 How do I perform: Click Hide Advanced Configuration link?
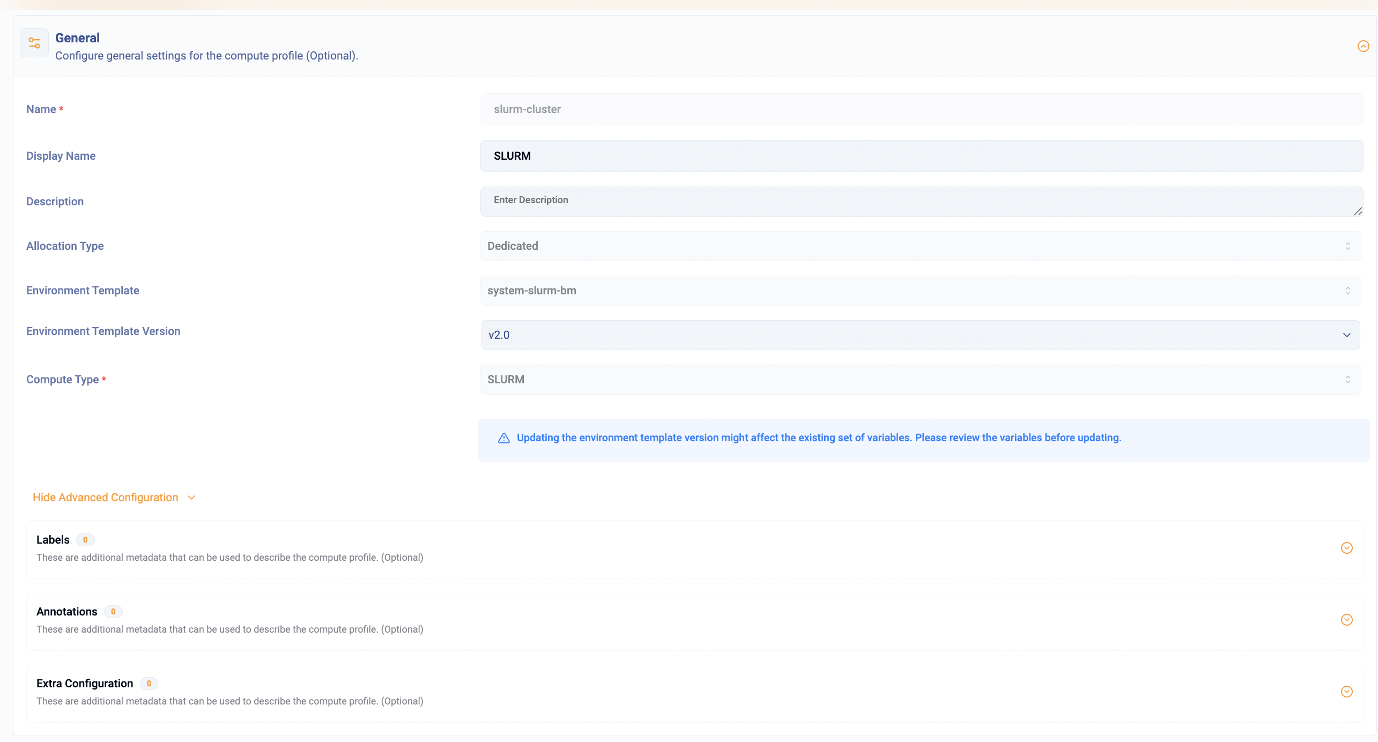coord(106,498)
